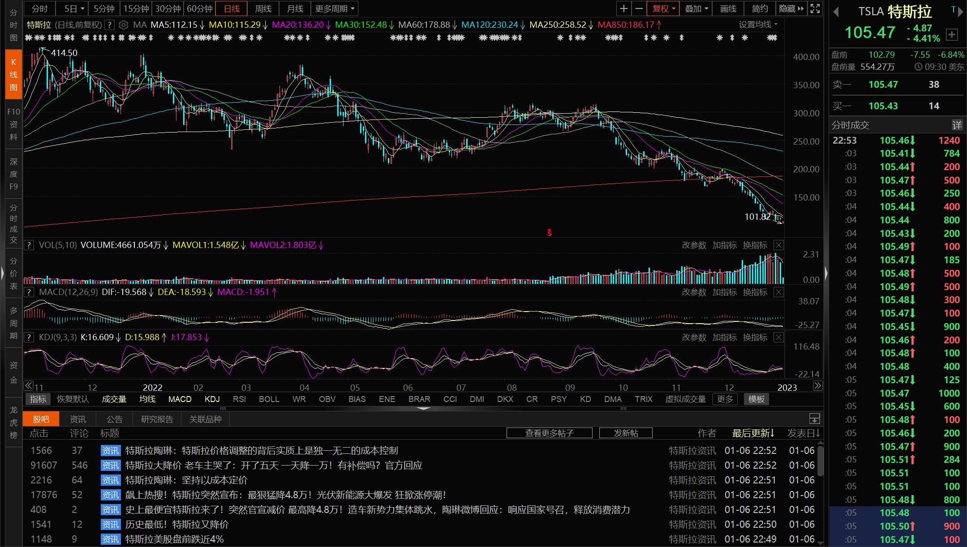The height and width of the screenshot is (547, 967).
Task: Expand 更多周期 dropdown
Action: (x=335, y=9)
